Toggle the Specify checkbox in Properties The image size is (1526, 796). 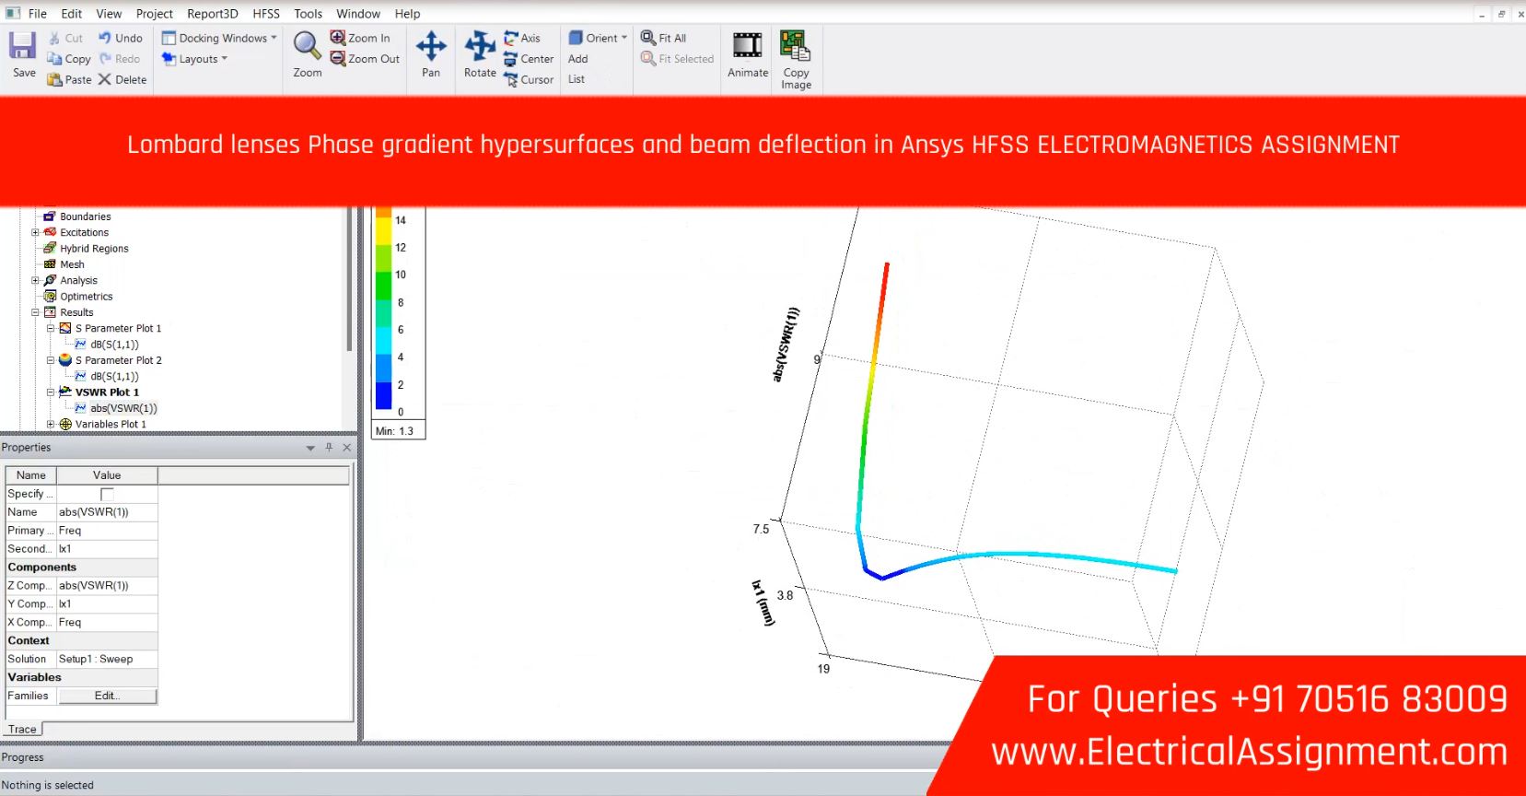tap(107, 494)
